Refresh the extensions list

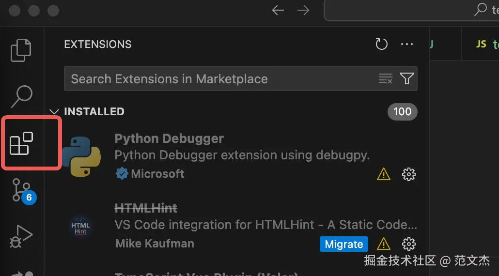382,45
